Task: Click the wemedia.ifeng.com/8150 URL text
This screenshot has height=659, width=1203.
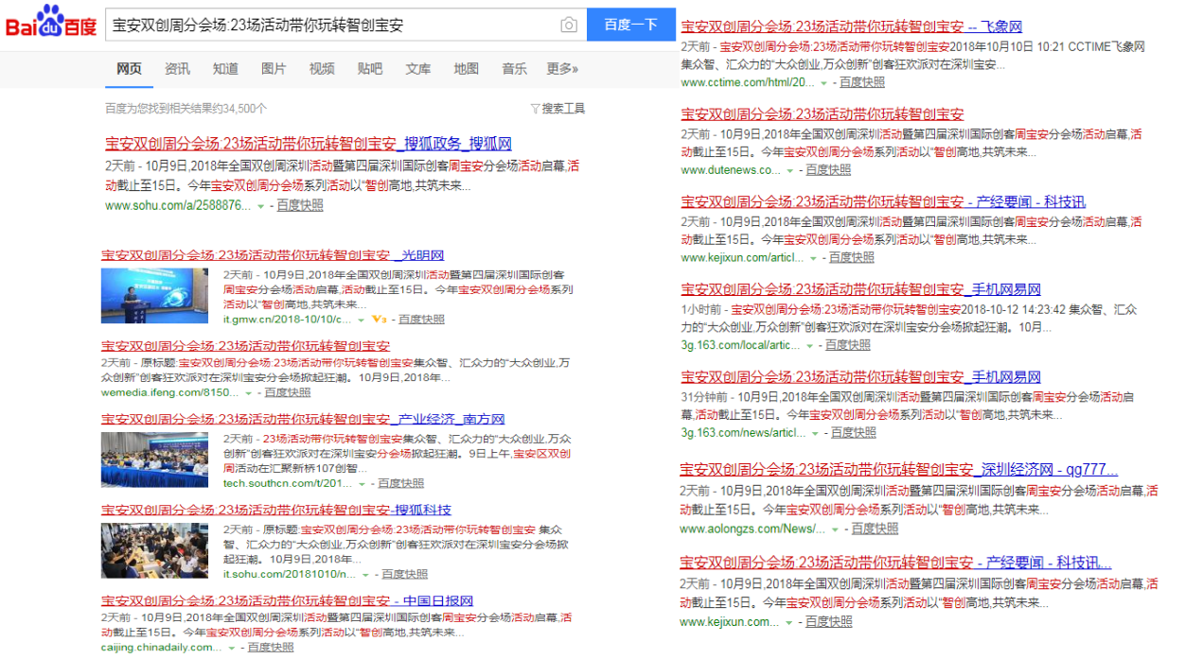Action: (170, 392)
